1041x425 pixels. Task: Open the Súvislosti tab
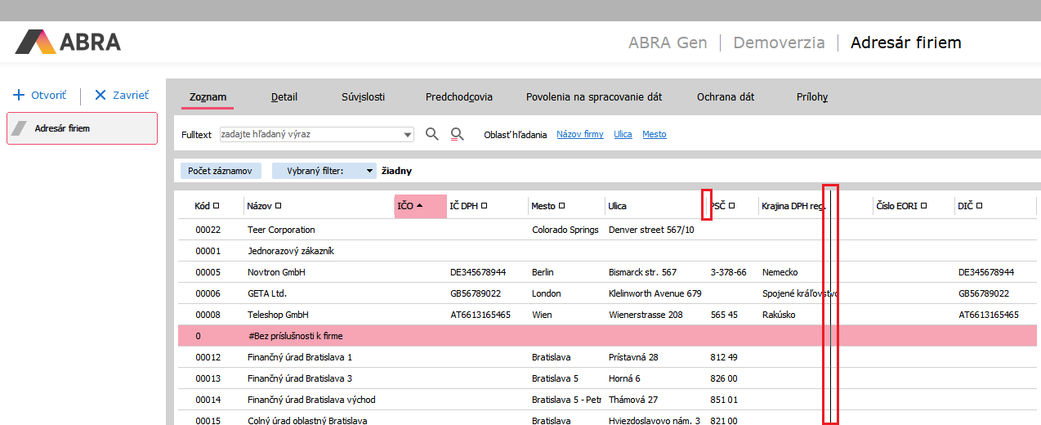tap(363, 96)
